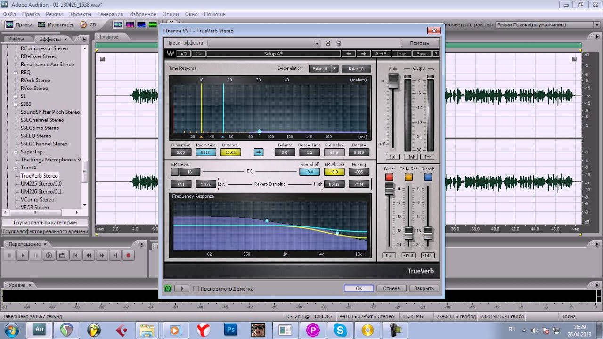Click the Save preset button
The height and width of the screenshot is (339, 603).
[422, 54]
